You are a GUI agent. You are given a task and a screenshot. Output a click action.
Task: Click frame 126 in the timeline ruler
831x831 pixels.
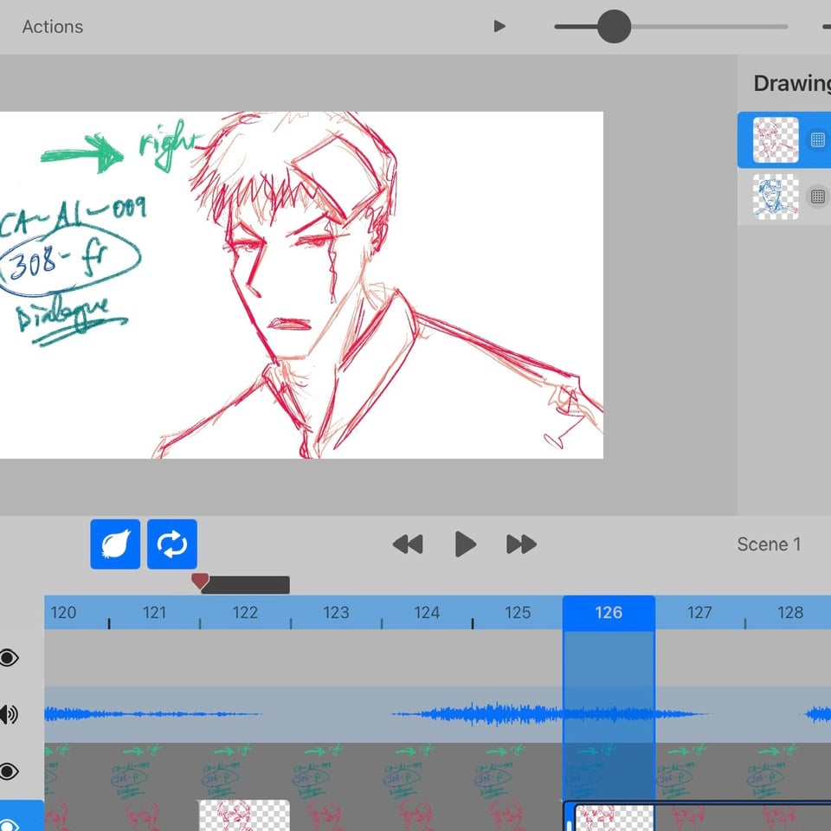point(609,612)
